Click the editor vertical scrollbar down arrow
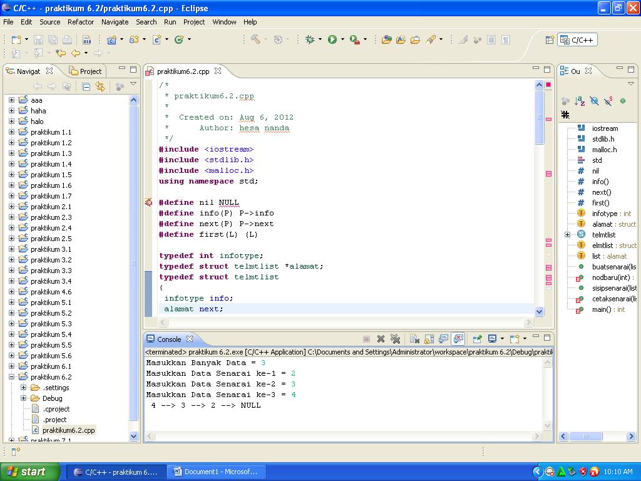The image size is (641, 481). (x=539, y=310)
